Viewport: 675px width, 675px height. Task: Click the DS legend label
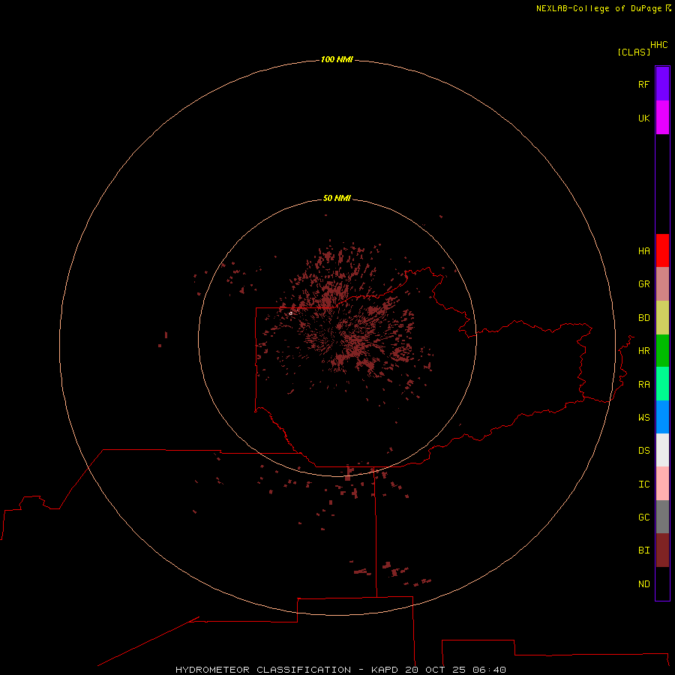tap(643, 451)
